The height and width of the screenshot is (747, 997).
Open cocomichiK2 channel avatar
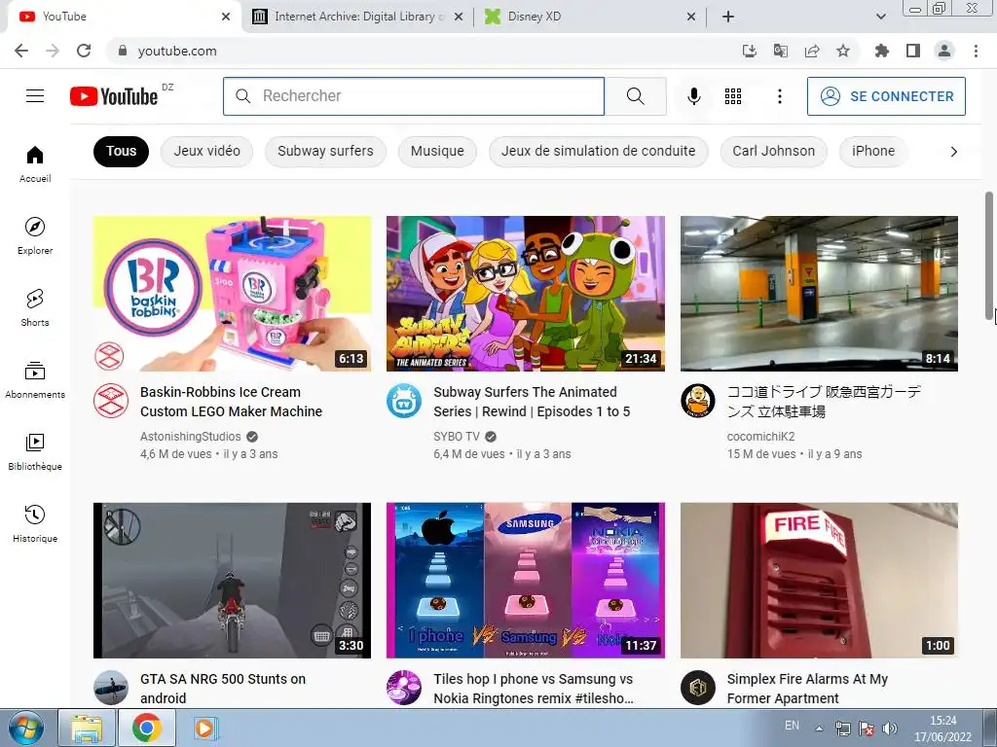(697, 401)
